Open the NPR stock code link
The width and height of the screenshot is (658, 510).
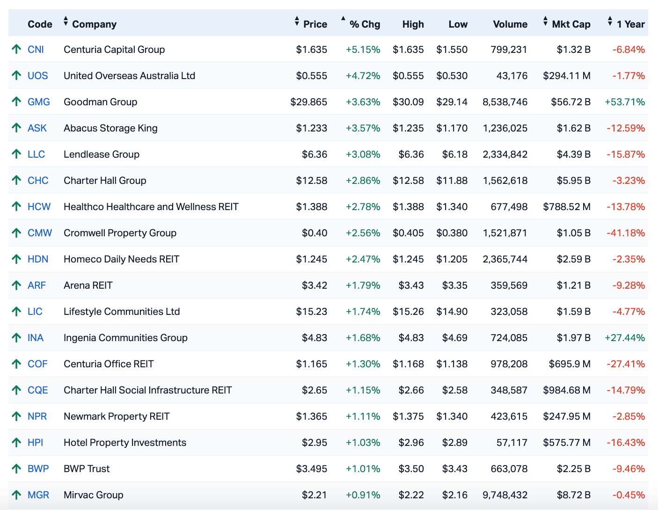(37, 416)
